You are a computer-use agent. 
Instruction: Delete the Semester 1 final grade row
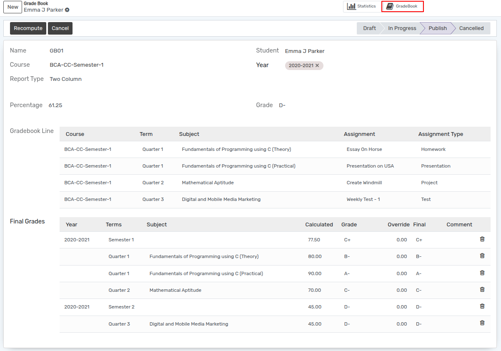click(x=482, y=239)
